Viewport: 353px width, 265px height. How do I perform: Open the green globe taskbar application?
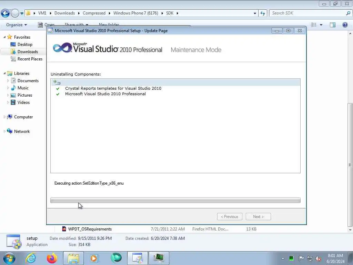coord(116,258)
